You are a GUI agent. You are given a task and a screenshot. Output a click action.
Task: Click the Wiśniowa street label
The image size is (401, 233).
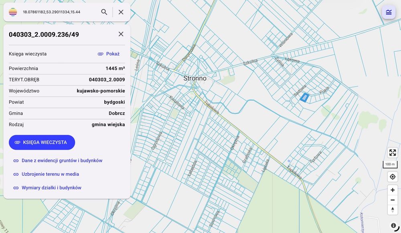(286, 40)
